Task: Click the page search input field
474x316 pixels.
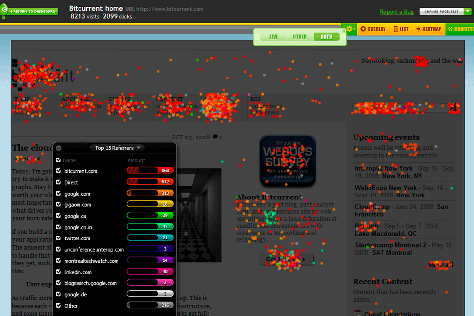Action: coord(400,108)
